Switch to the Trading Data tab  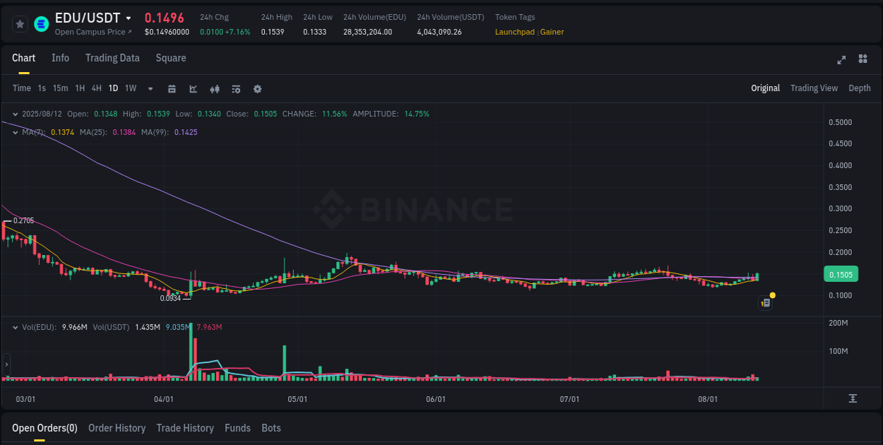click(x=112, y=58)
